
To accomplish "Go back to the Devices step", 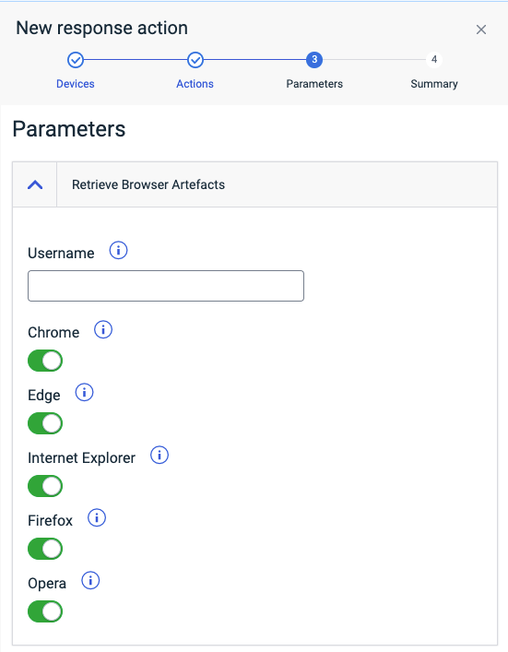I will click(76, 84).
